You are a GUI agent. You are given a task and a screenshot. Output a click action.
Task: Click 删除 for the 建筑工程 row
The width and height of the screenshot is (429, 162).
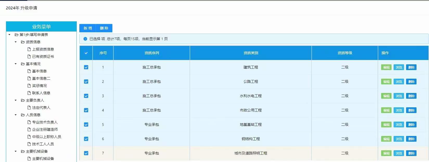tap(411, 67)
